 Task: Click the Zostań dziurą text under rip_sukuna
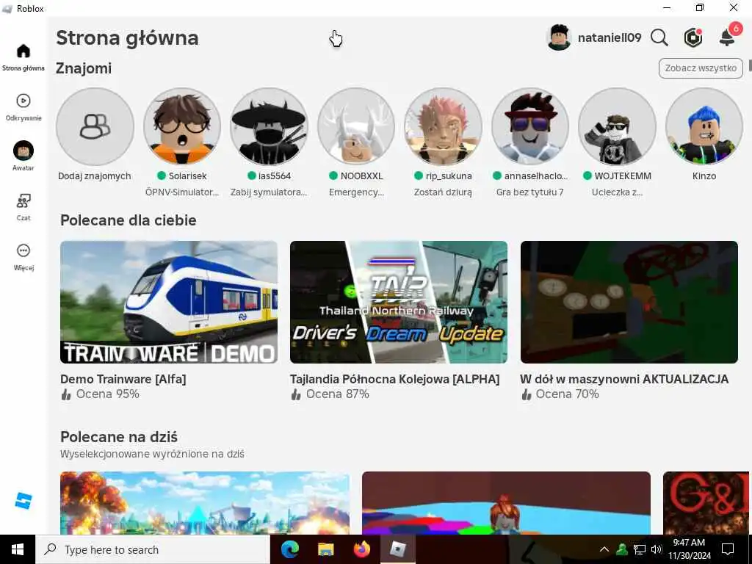pos(443,192)
